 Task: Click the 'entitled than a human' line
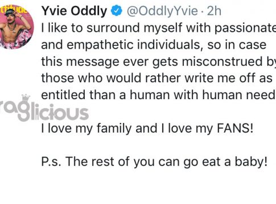159,95
